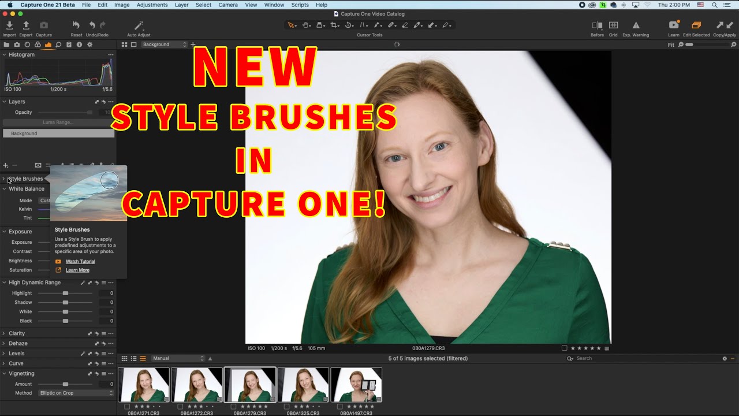Select thumbnail 0B0A1497.CR3
Screen dimensions: 739x416
(356, 385)
